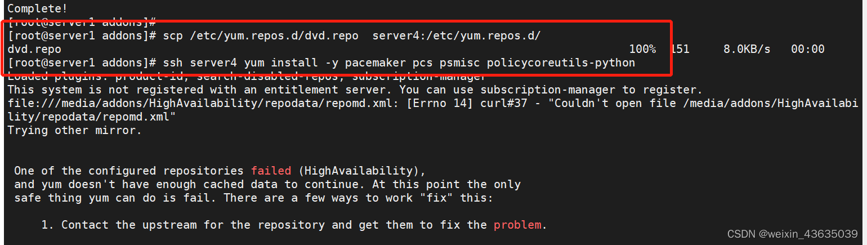Click the dvd.repo transfer filename
The height and width of the screenshot is (245, 867).
pos(34,50)
